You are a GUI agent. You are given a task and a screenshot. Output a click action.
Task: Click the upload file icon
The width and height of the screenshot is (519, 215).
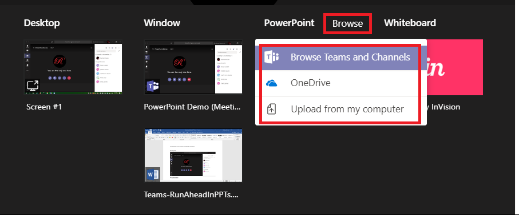pyautogui.click(x=271, y=109)
